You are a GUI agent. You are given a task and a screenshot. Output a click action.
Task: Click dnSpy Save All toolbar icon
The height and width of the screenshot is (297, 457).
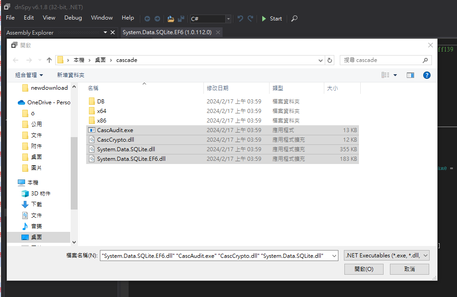[x=181, y=19]
